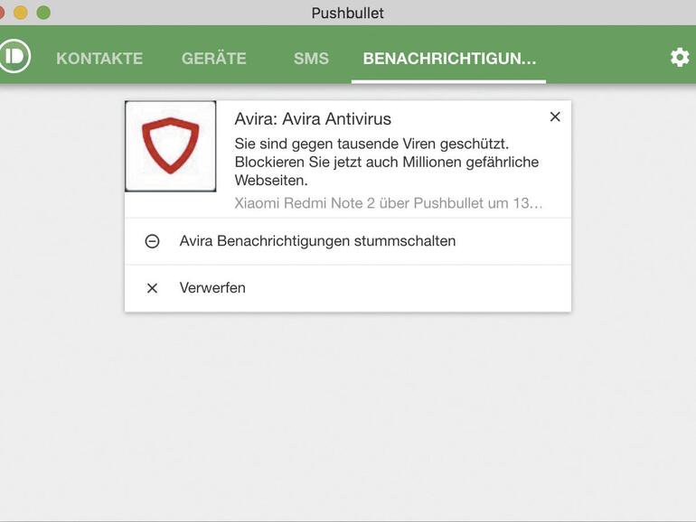Viewport: 696px width, 522px height.
Task: Open the Pushbullet logo icon
Action: pos(14,56)
